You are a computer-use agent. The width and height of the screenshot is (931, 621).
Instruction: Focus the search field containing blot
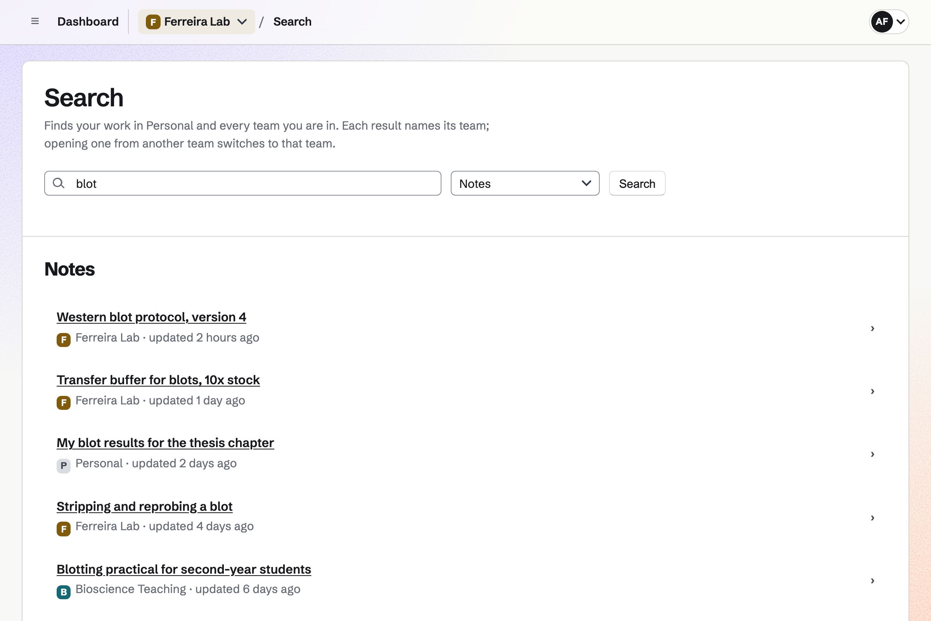243,183
